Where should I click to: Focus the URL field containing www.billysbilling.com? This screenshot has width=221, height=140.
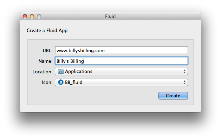click(x=122, y=50)
